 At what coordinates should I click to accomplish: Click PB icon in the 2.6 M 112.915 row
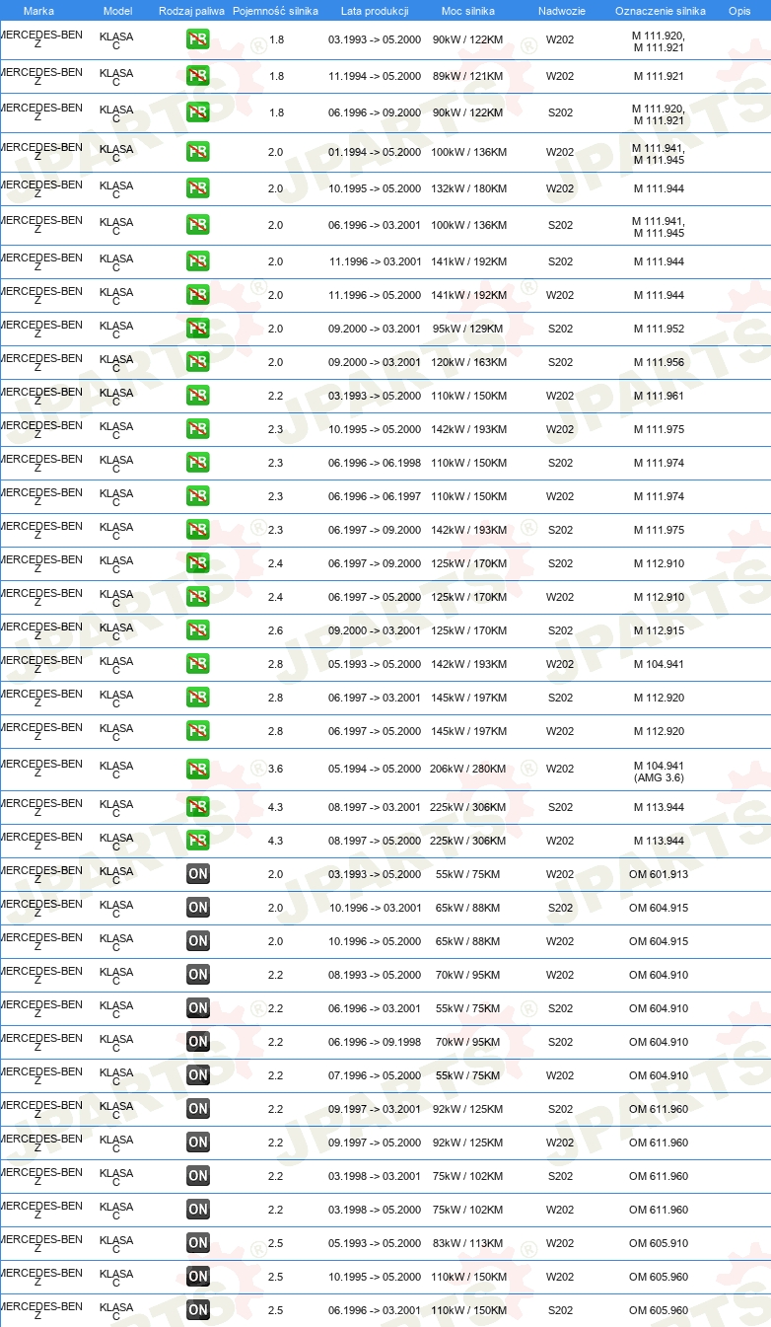(198, 630)
